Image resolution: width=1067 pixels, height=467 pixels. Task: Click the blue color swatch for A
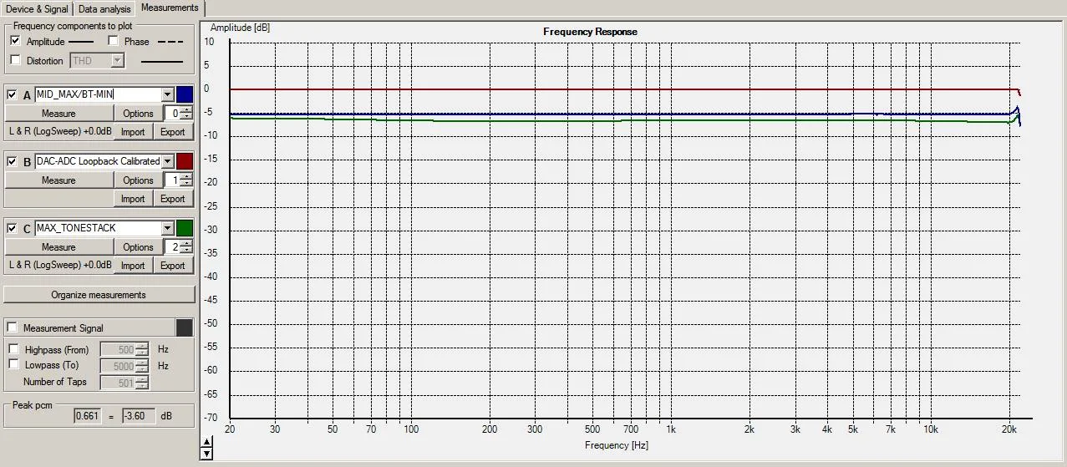click(185, 94)
